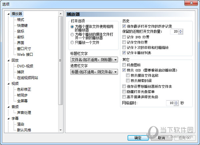Check 记住文件位置 option
200x145 pixels.
click(124, 42)
